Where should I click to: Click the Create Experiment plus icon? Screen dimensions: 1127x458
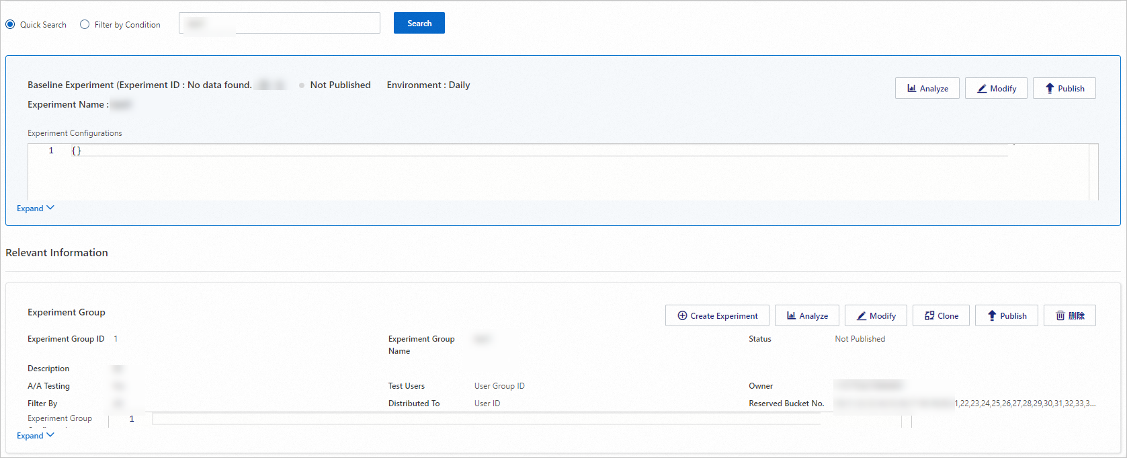coord(682,316)
